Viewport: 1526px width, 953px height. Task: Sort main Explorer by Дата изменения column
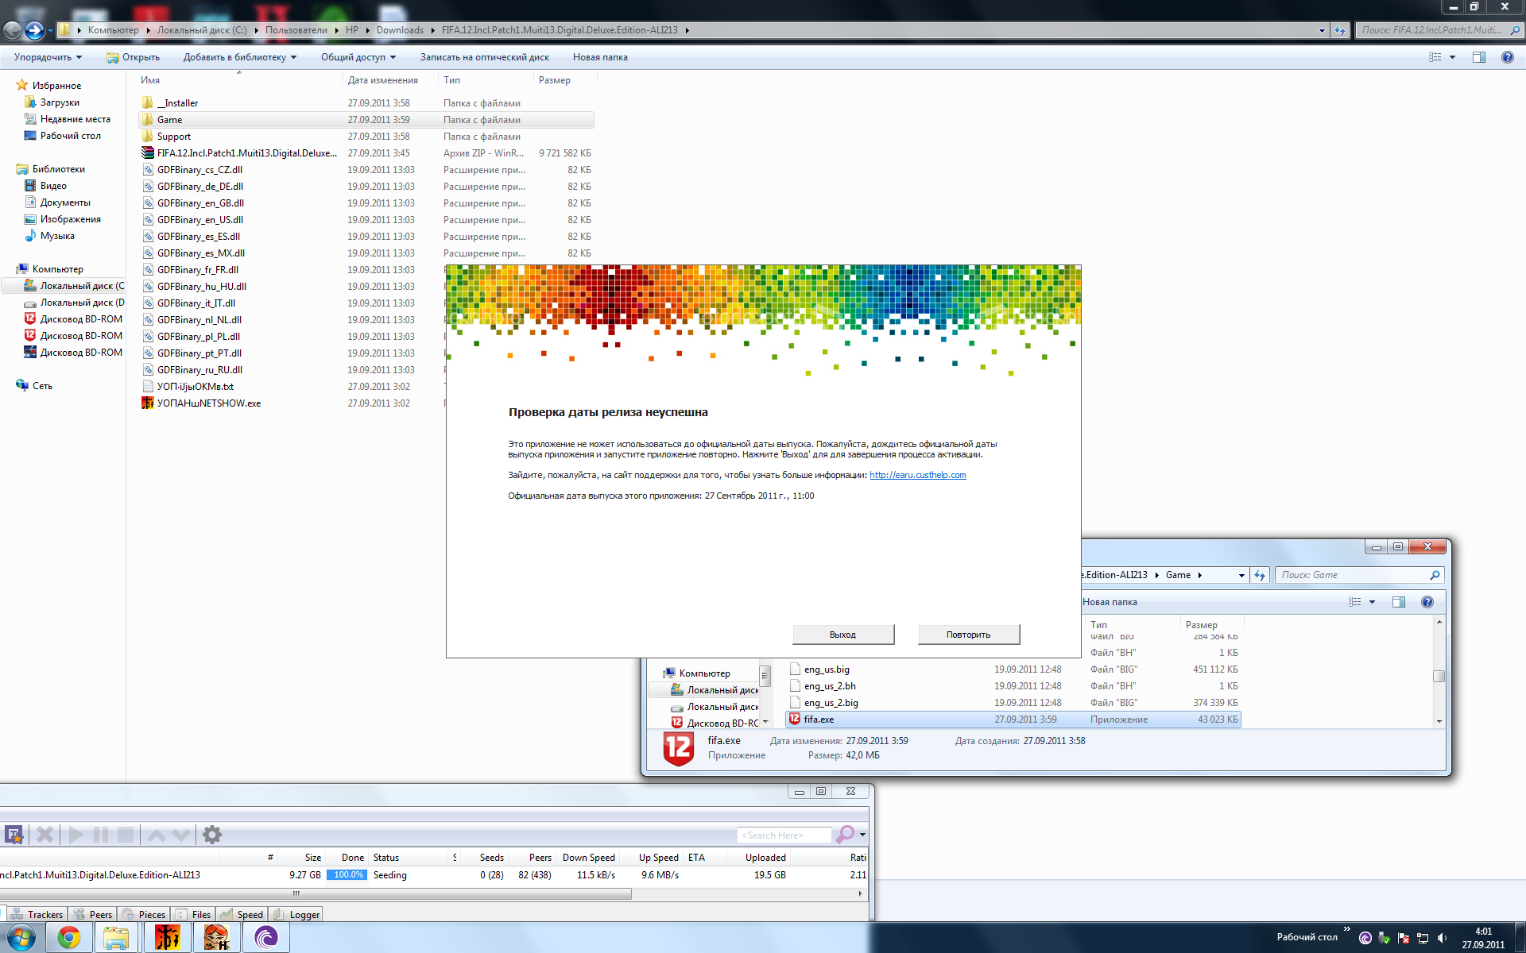[x=382, y=80]
